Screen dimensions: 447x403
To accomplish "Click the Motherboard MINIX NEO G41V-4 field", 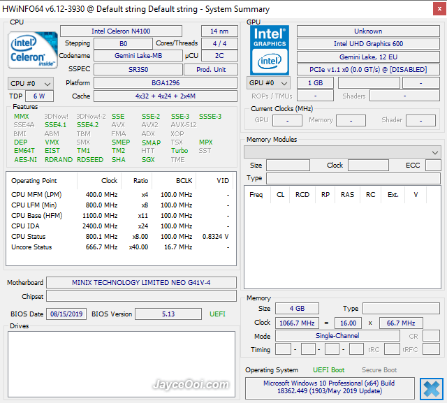I will pos(141,282).
